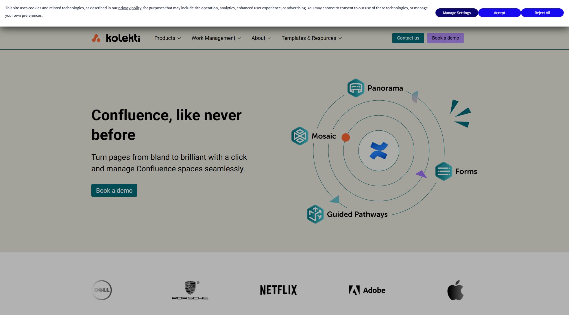Expand the Products dropdown menu

click(x=167, y=38)
